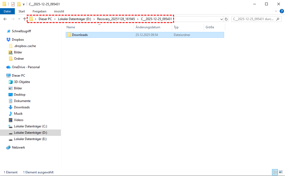Switch to large icons view in status bar

[x=281, y=172]
